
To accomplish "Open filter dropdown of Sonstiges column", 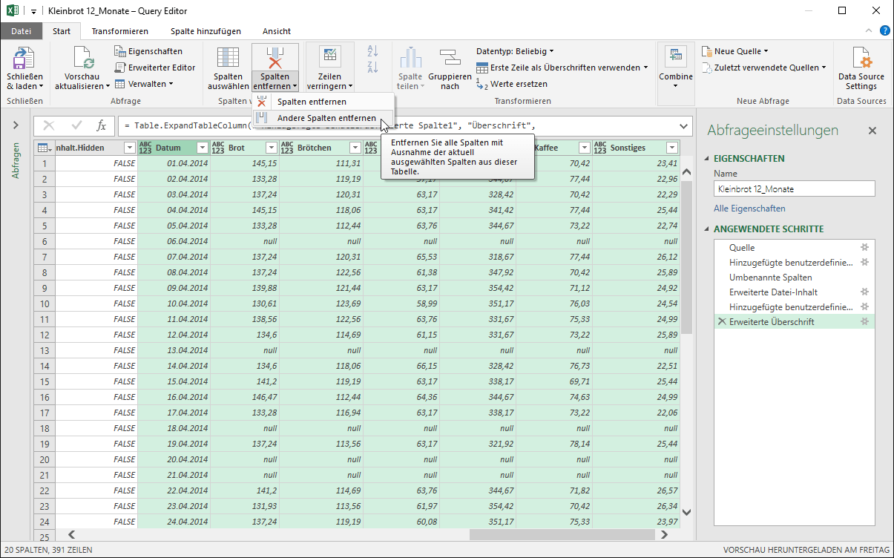I will [x=671, y=148].
